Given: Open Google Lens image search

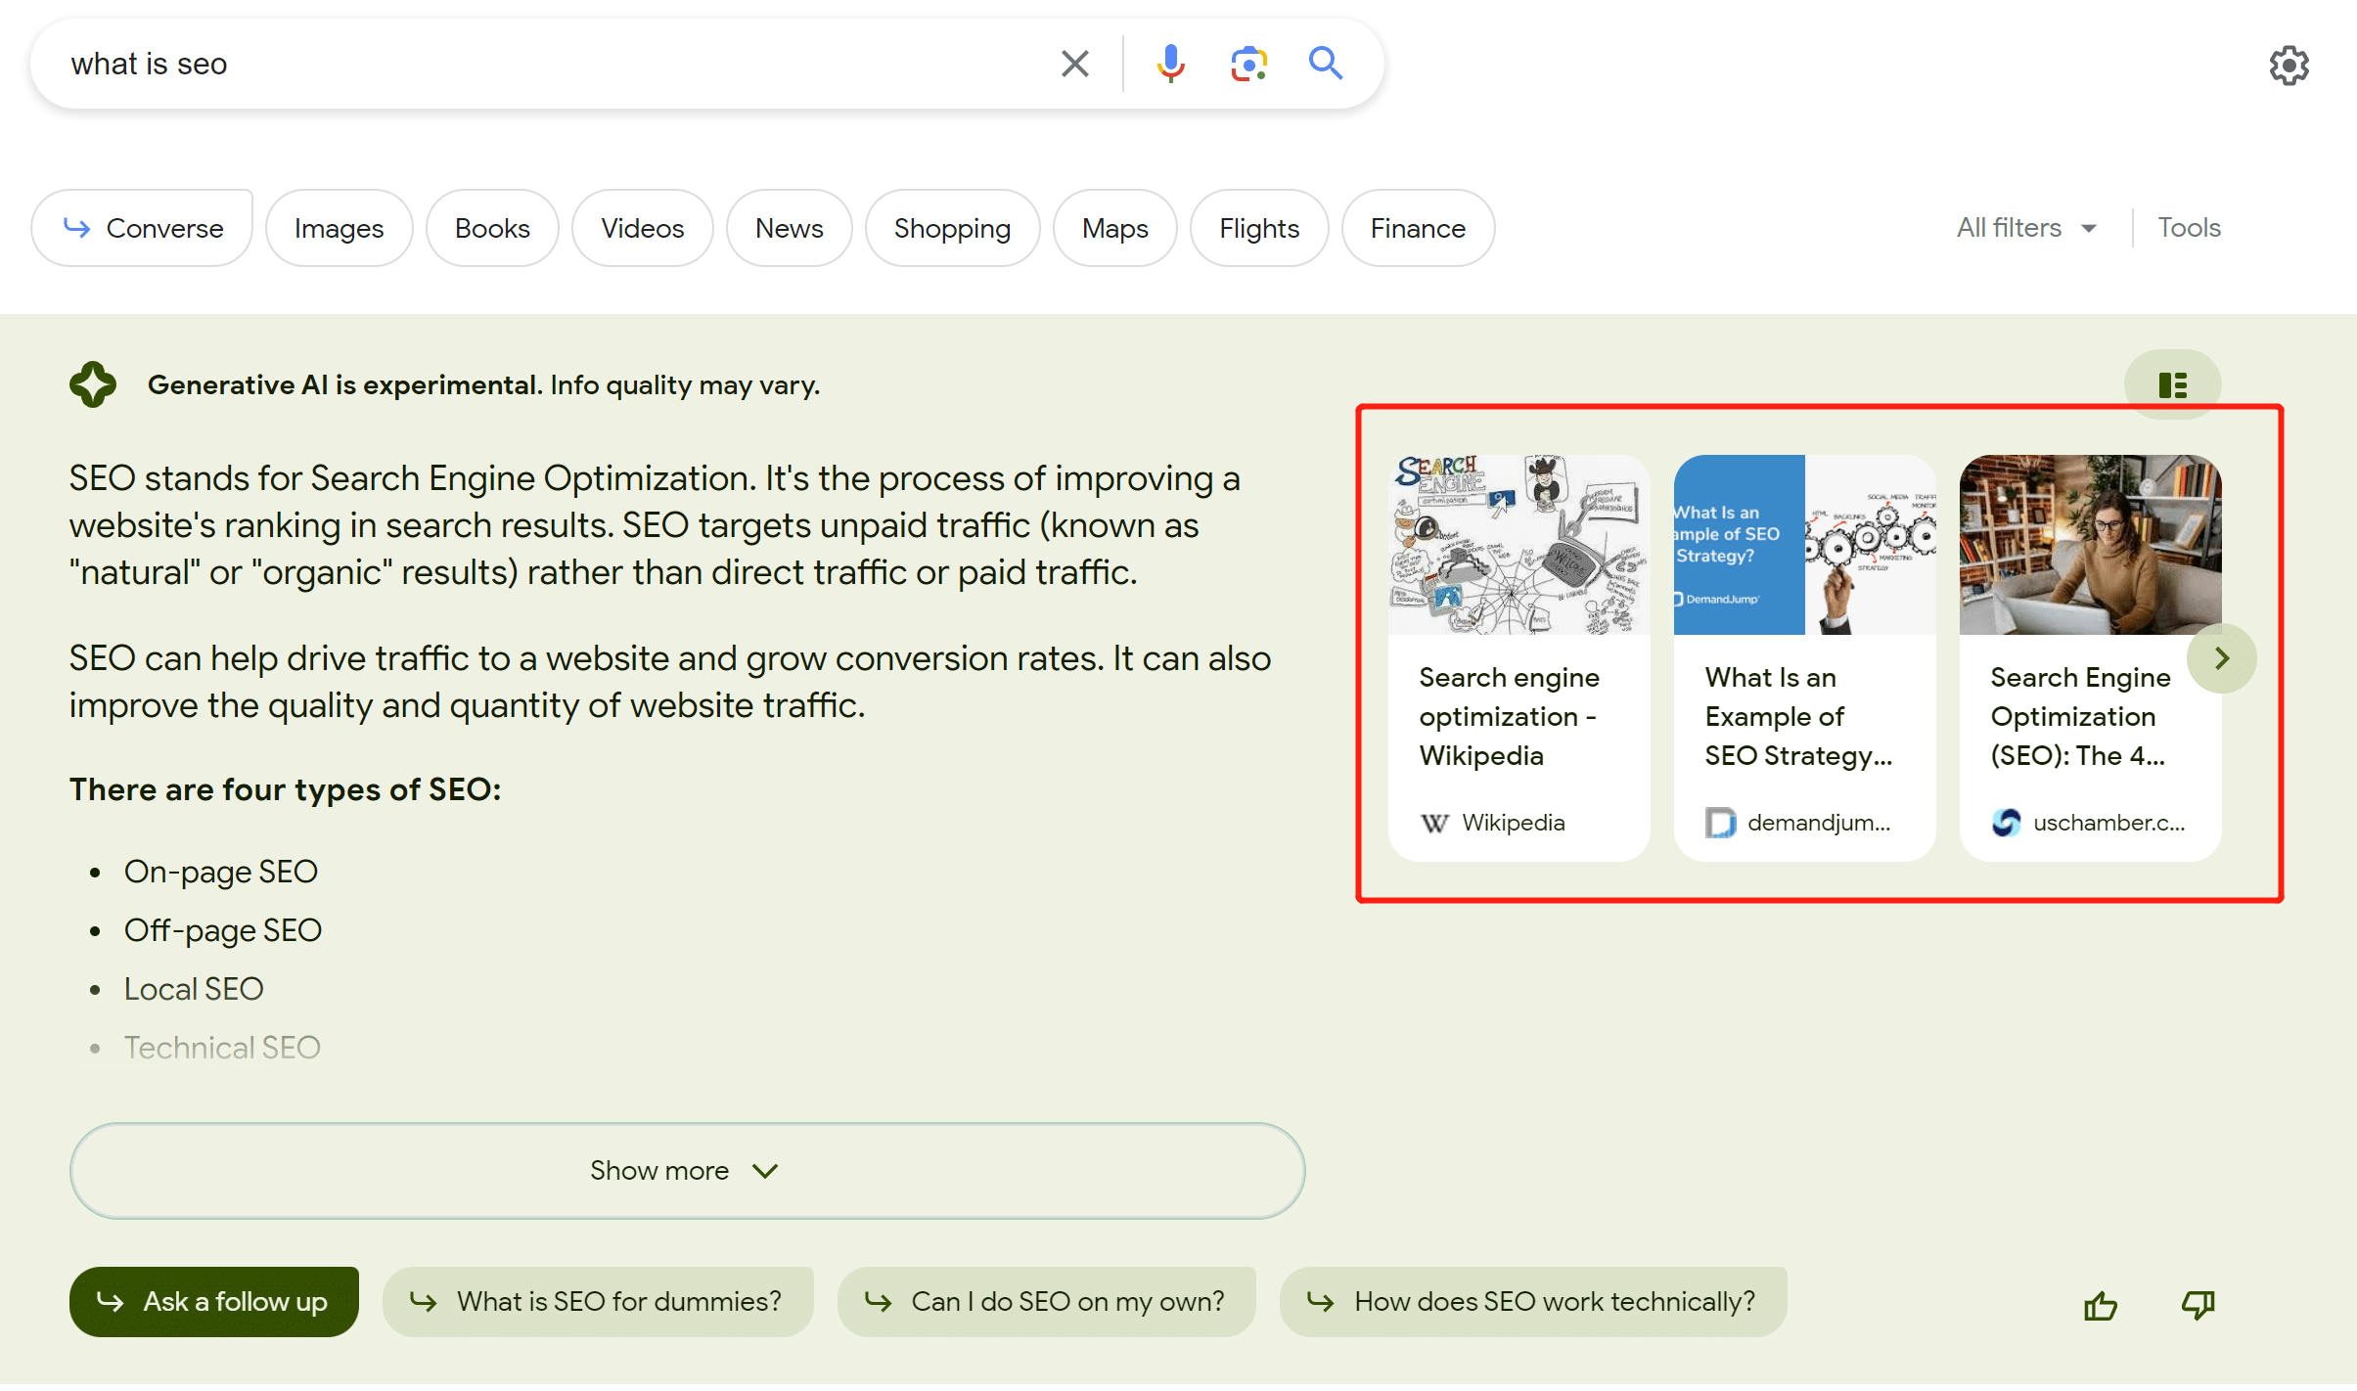Looking at the screenshot, I should click(x=1248, y=65).
